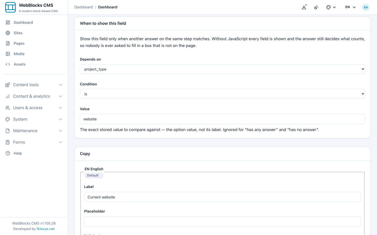377x235 pixels.
Task: Click the WebBlocks CMS v1.105.26 version text
Action: (34, 223)
